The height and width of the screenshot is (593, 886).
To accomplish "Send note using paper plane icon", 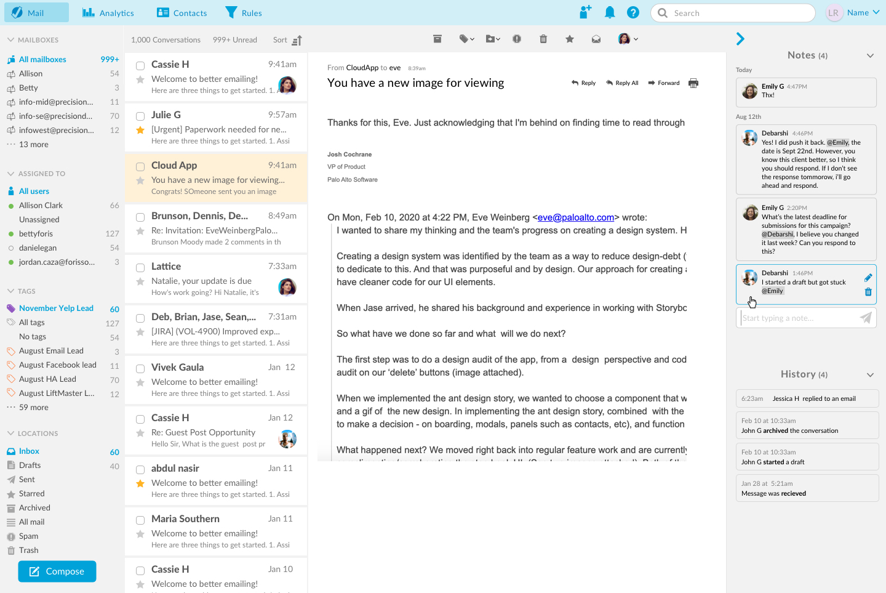I will coord(866,318).
